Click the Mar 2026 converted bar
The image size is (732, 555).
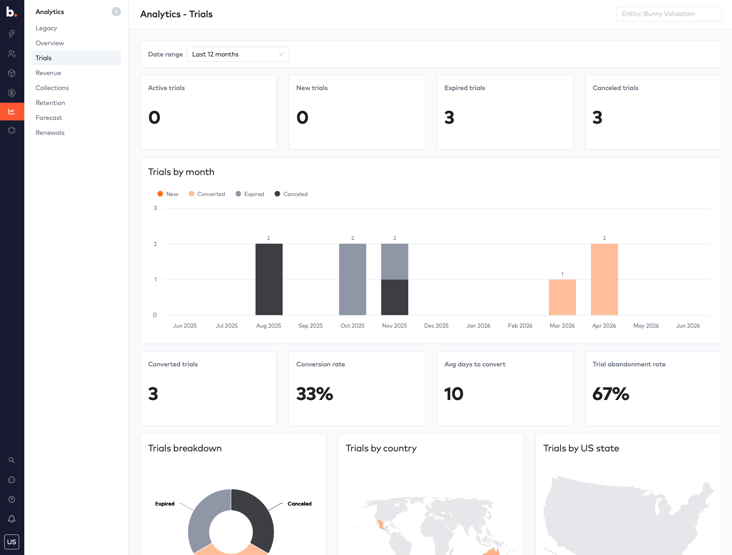tap(562, 297)
